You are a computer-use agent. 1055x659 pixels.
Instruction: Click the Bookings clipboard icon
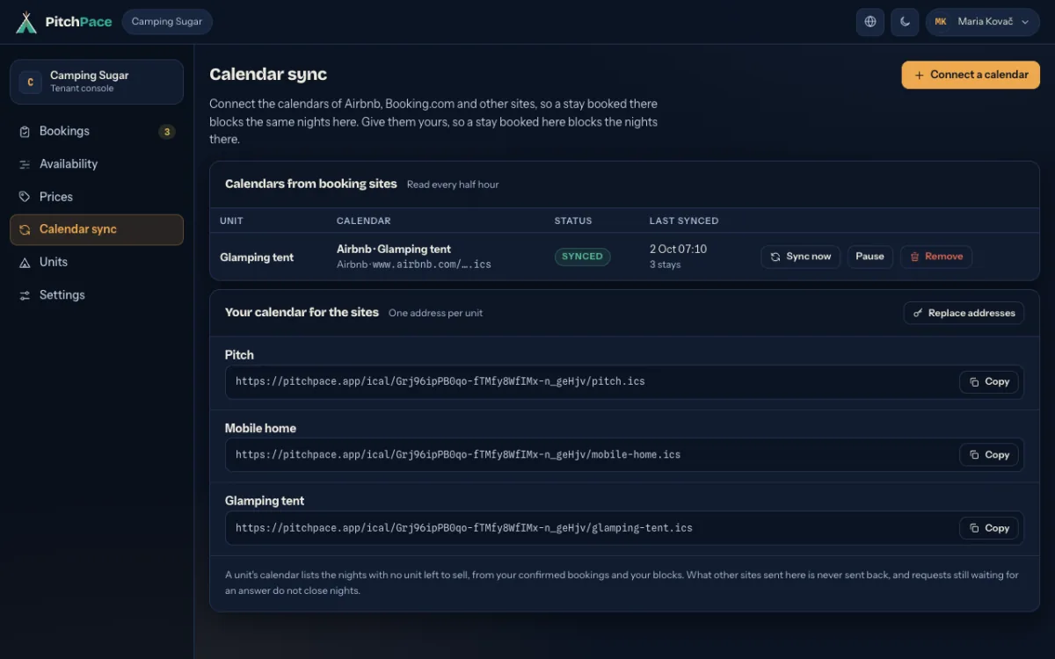pos(25,132)
